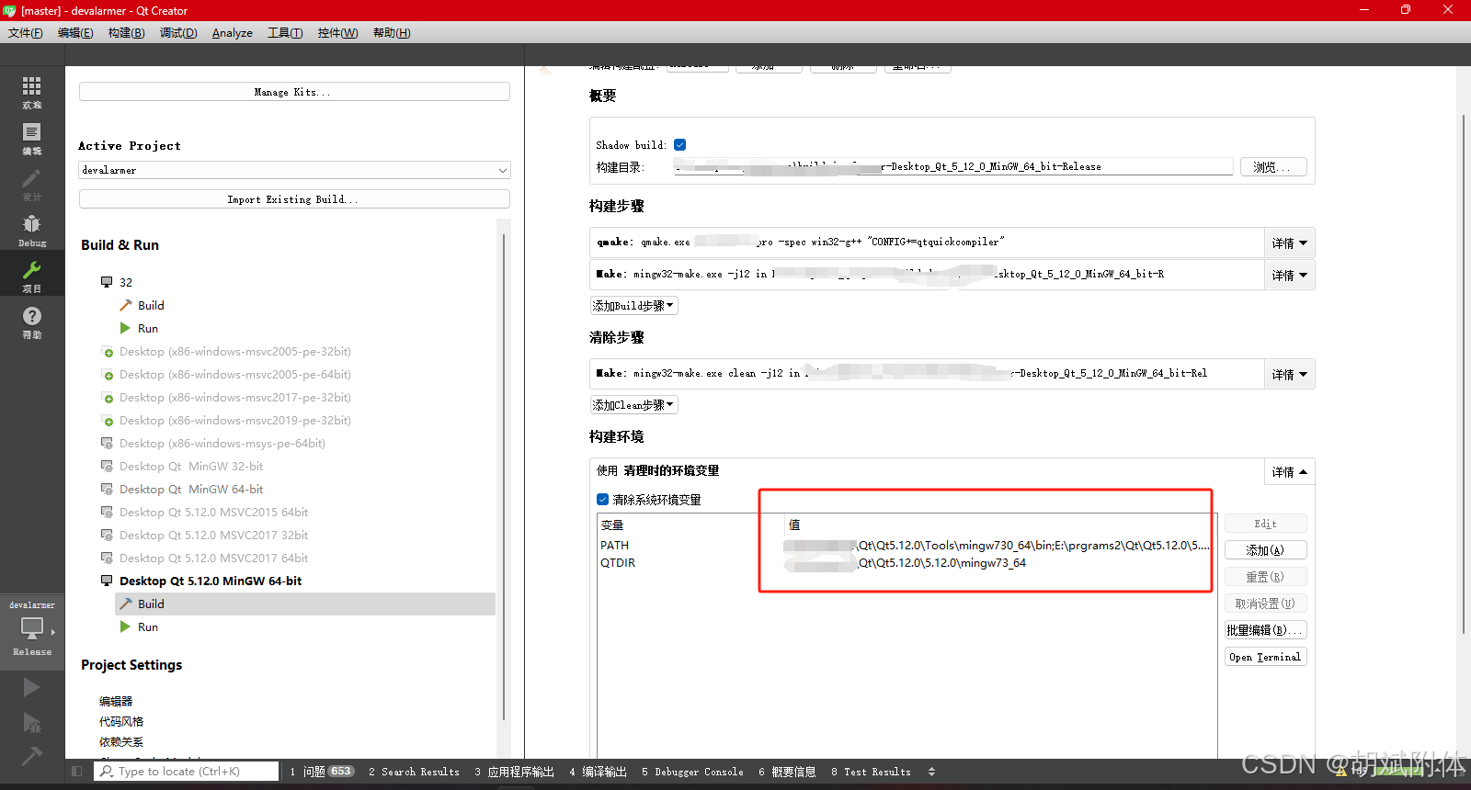The width and height of the screenshot is (1471, 790).
Task: Click MinGW 64-bit Run play icon
Action: 126,626
